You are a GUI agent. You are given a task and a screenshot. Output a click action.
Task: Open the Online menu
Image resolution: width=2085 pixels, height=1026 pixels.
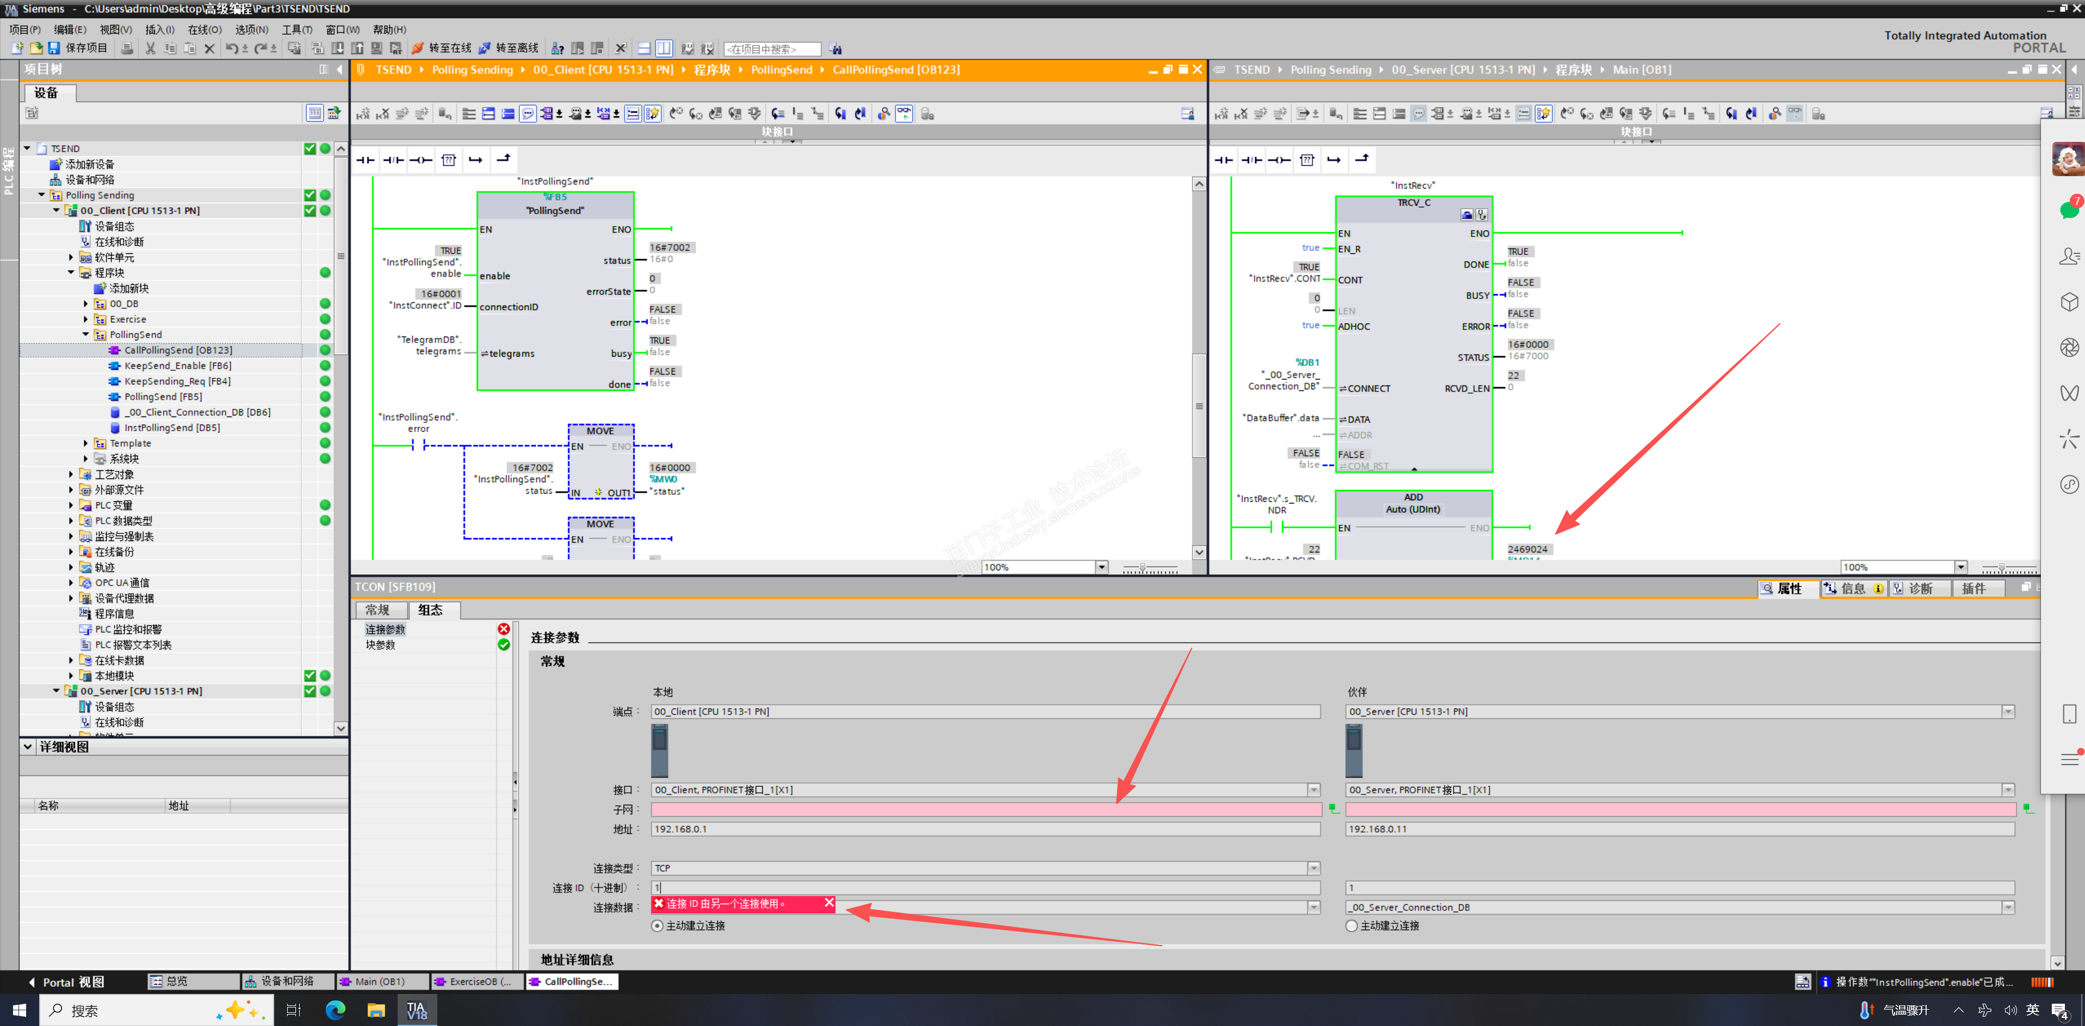204,30
